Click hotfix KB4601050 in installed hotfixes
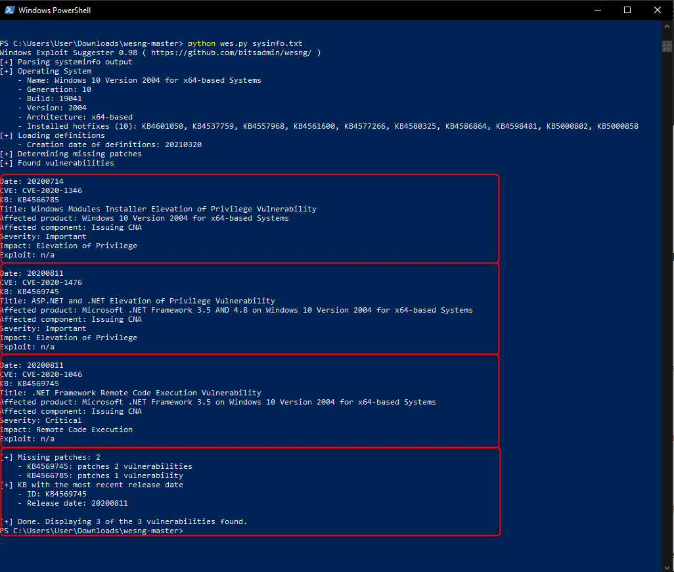Screen dimensions: 674x572 click(x=162, y=126)
